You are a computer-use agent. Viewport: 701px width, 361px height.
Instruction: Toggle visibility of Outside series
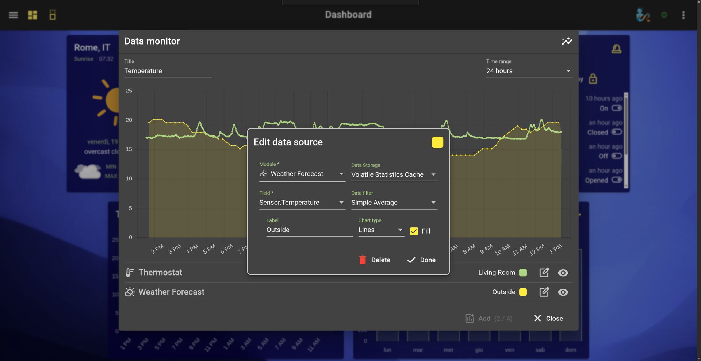click(x=563, y=292)
